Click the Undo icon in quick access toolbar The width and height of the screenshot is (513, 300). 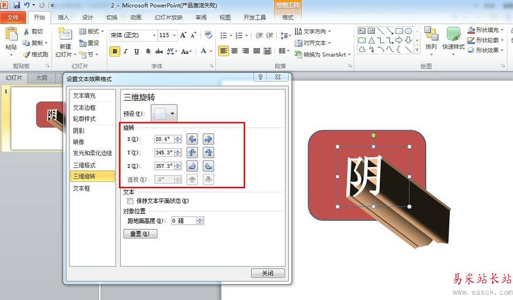27,5
